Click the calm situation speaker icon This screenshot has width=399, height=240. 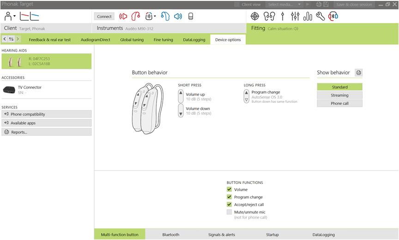click(296, 29)
